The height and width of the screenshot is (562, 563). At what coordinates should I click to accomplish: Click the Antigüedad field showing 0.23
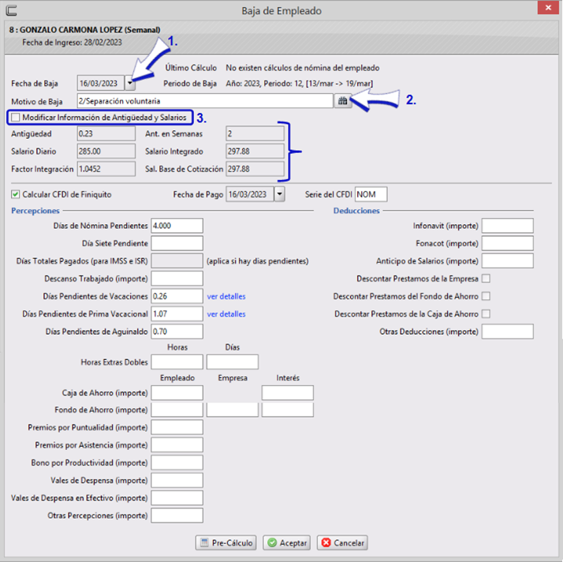coord(106,133)
